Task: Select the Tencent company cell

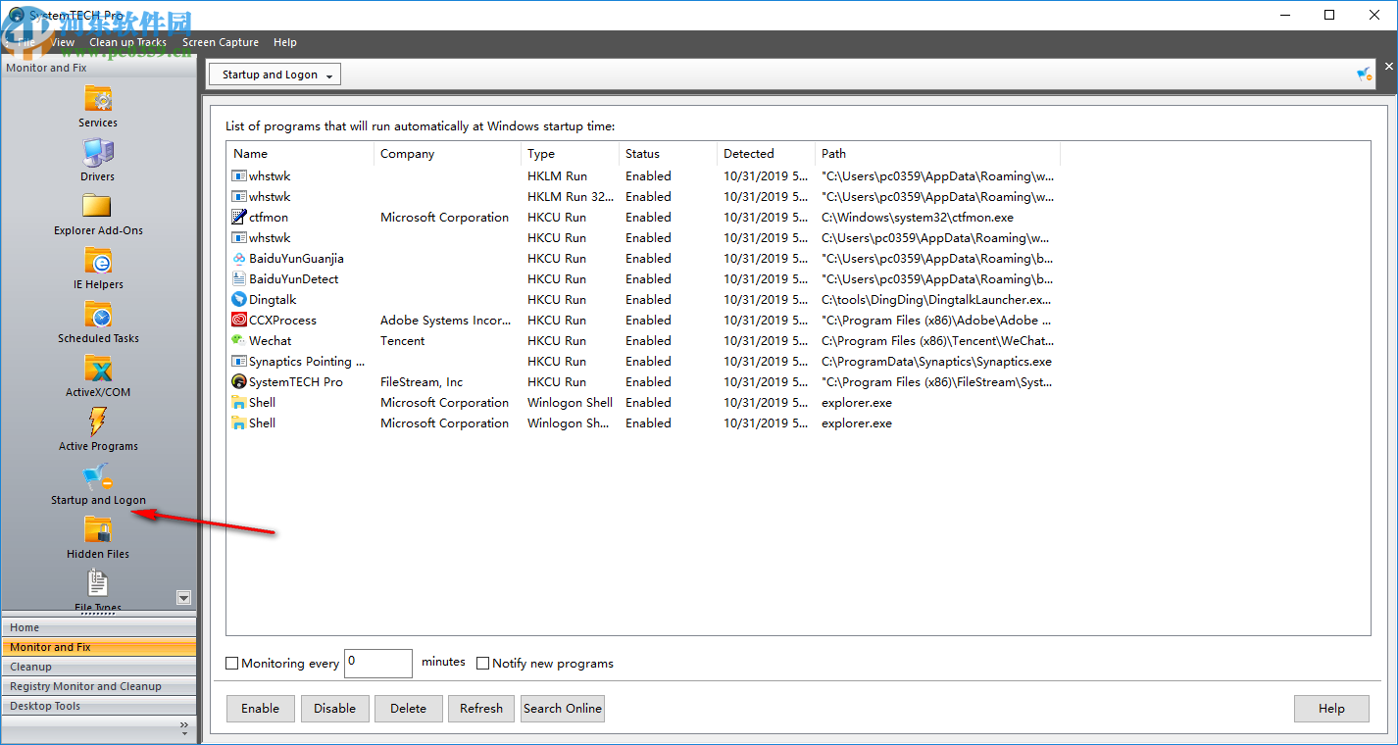Action: tap(403, 341)
